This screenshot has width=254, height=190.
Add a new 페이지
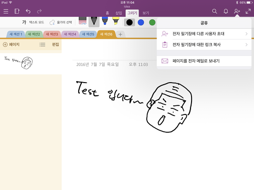[11, 45]
